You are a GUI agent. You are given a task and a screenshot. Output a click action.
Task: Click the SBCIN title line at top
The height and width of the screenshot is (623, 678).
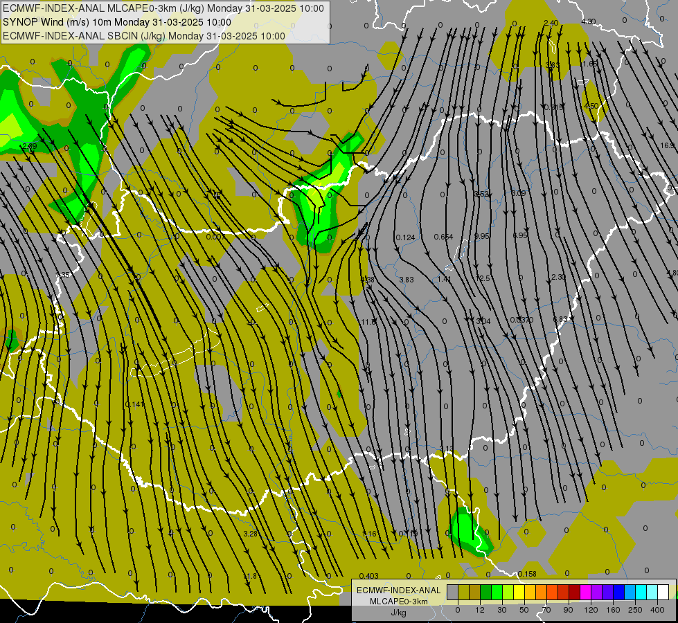coord(143,36)
